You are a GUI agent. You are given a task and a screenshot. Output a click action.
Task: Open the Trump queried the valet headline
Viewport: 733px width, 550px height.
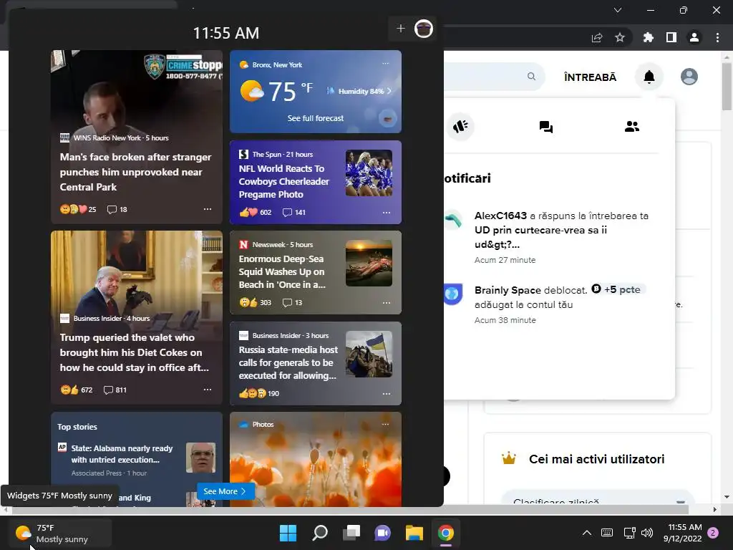pyautogui.click(x=135, y=352)
